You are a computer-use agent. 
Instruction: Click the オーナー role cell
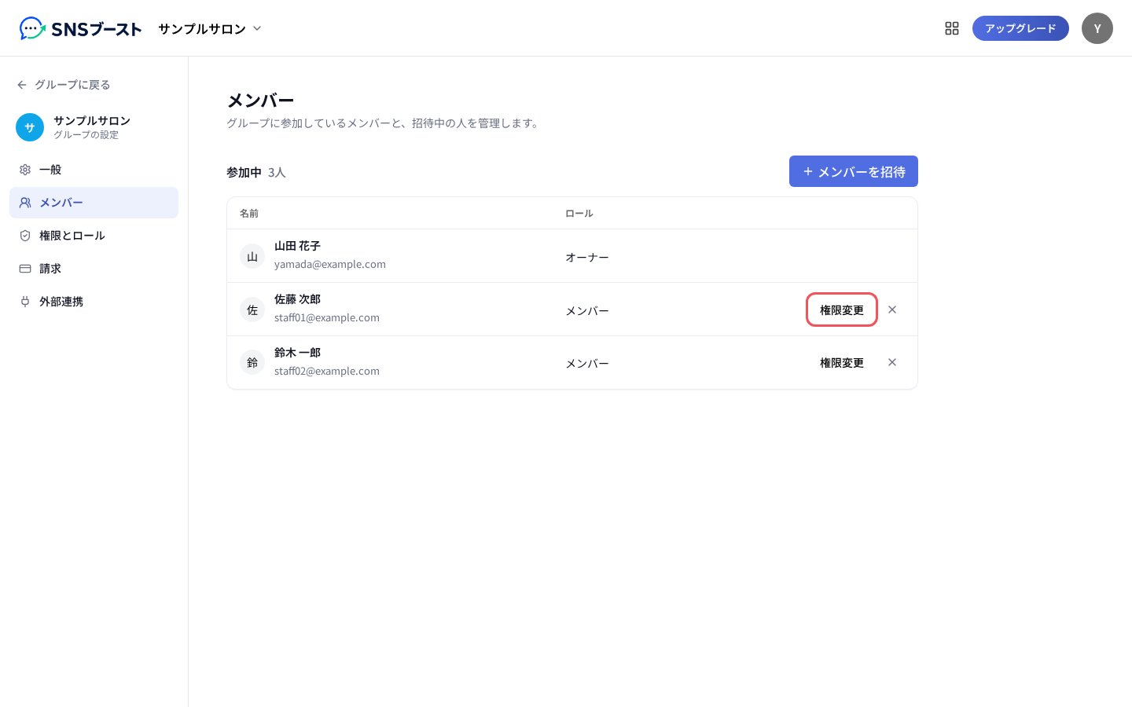(587, 258)
